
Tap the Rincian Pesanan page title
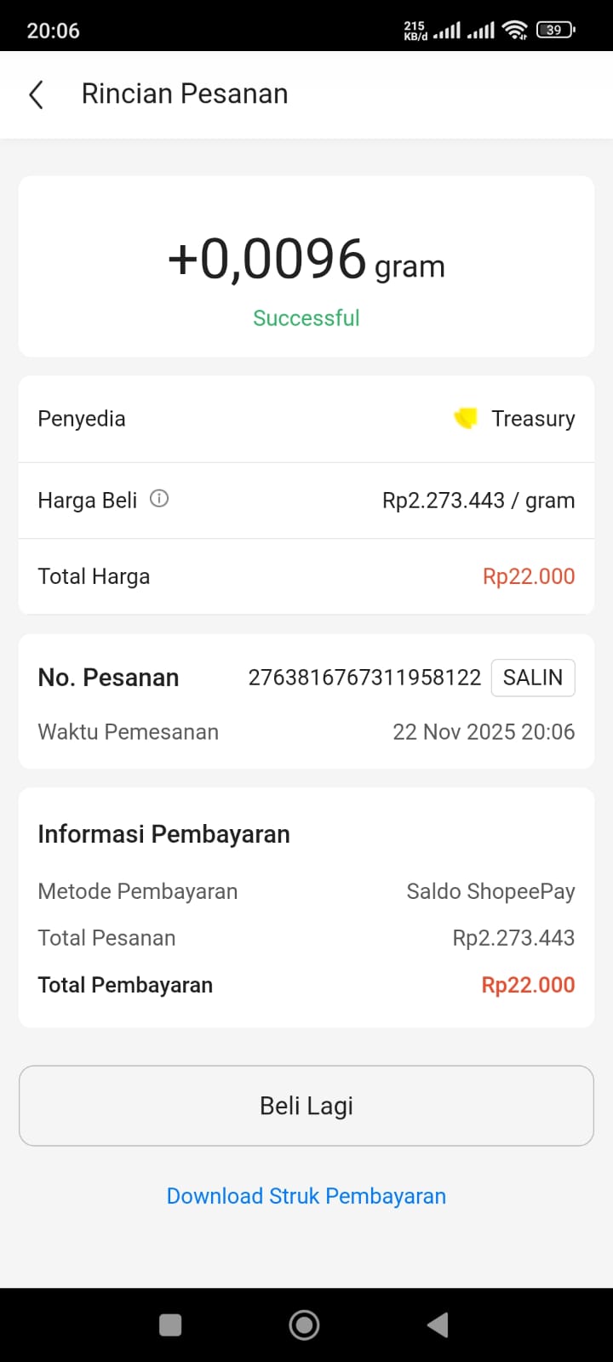185,94
